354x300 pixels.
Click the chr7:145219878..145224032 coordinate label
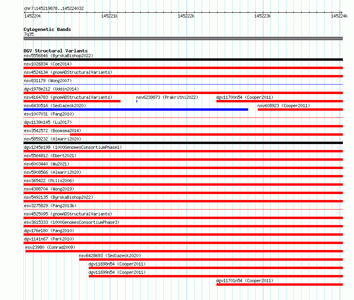point(54,8)
